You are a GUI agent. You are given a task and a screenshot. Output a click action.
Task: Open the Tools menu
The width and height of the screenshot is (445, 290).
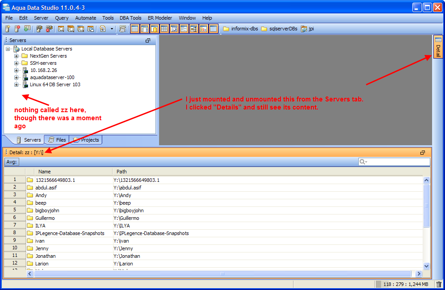[108, 18]
